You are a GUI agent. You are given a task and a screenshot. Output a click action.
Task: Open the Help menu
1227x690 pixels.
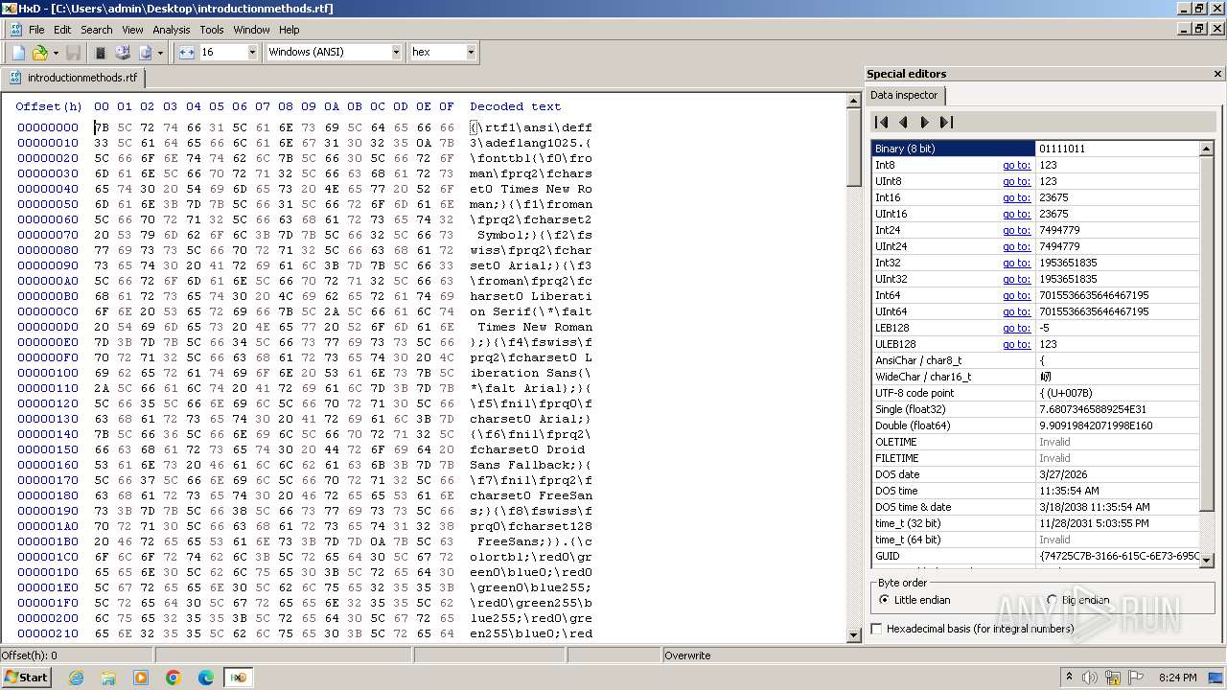tap(289, 30)
